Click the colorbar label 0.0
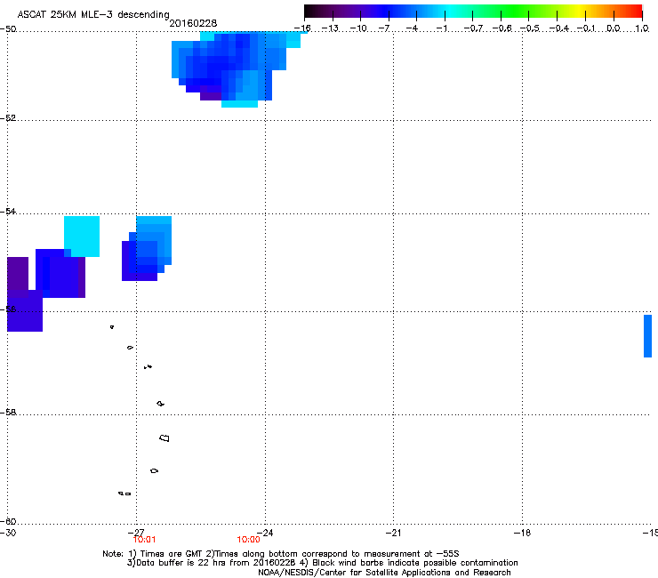Screen dimensions: 658x578 [614, 28]
